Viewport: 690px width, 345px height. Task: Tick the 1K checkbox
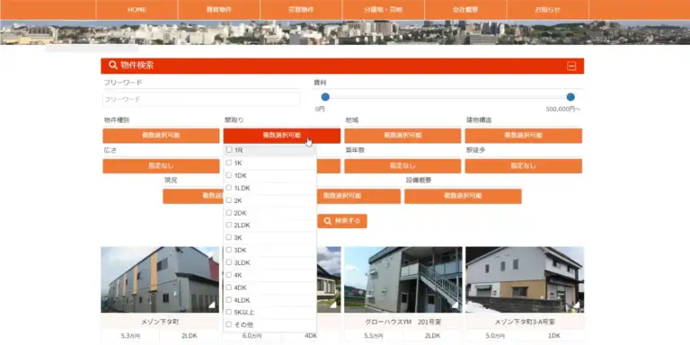point(229,163)
